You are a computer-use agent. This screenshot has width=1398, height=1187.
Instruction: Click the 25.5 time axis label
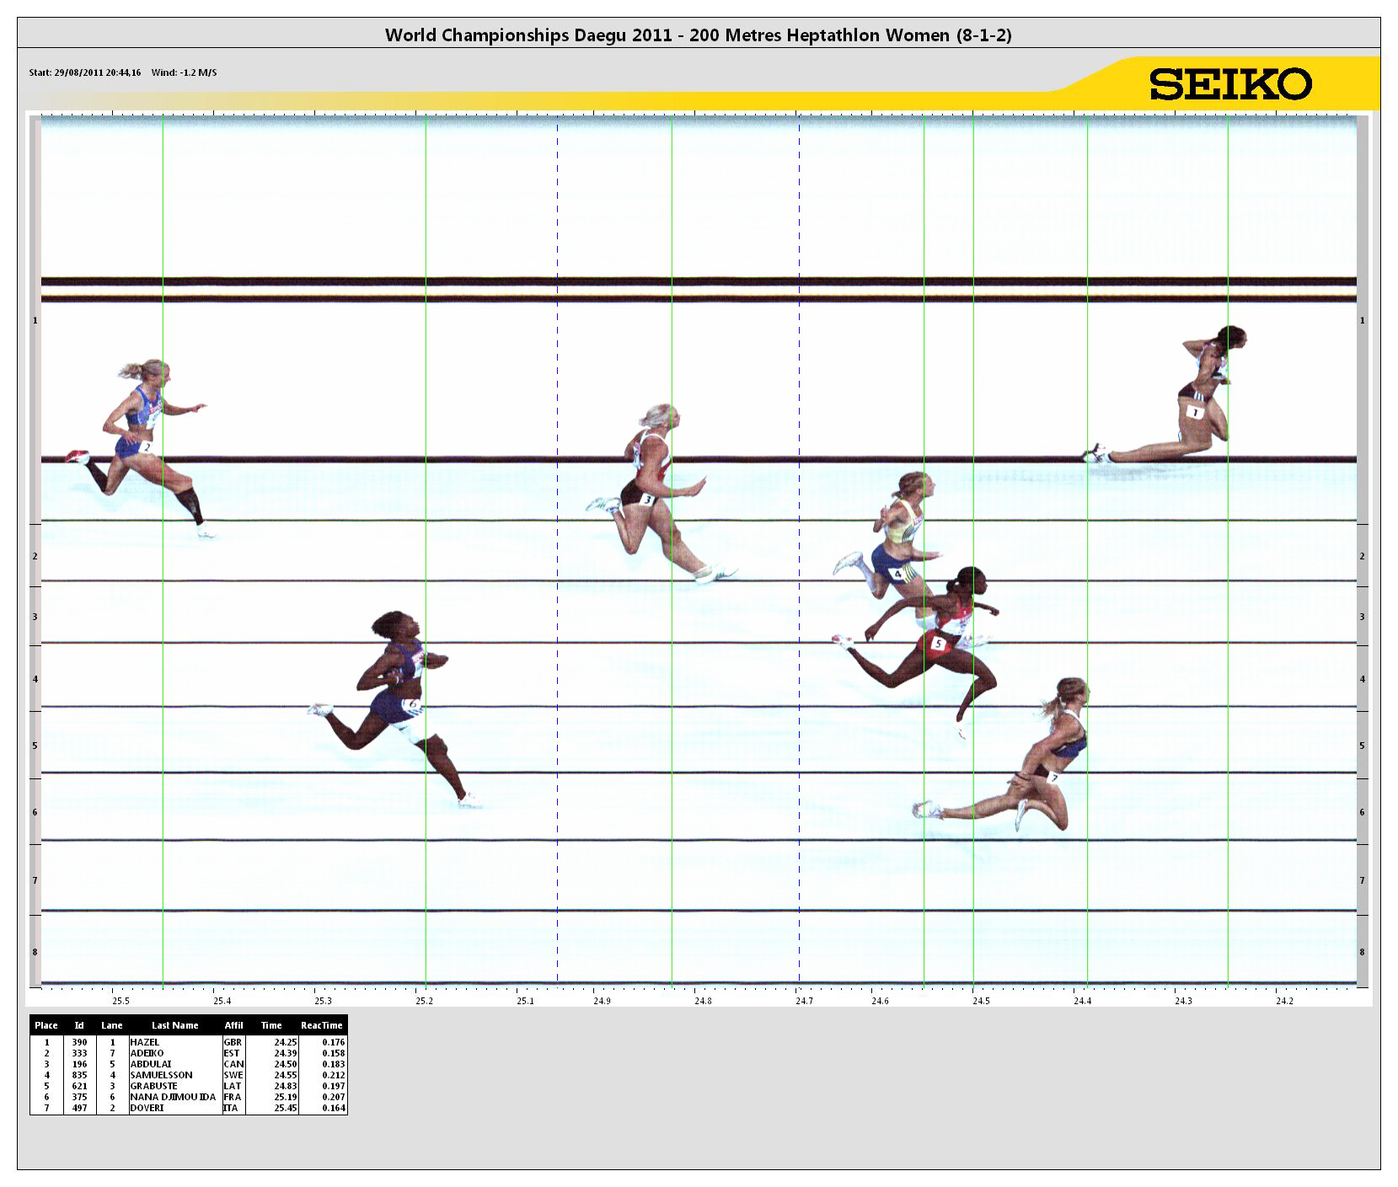[x=121, y=1001]
